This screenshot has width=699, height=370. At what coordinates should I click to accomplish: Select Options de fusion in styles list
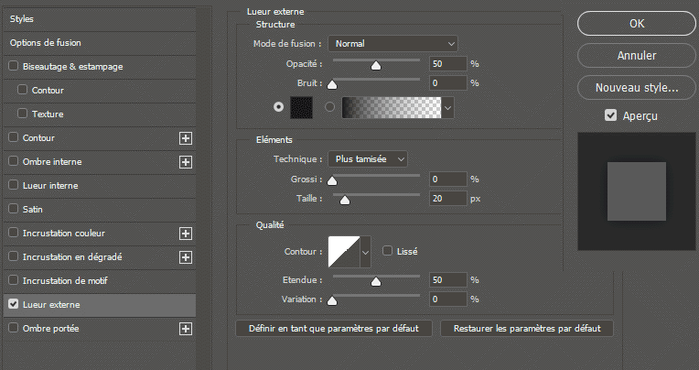[x=47, y=43]
